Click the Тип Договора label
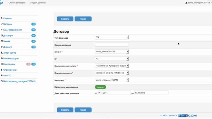Screen dimensions: 212x119 pos(61,38)
